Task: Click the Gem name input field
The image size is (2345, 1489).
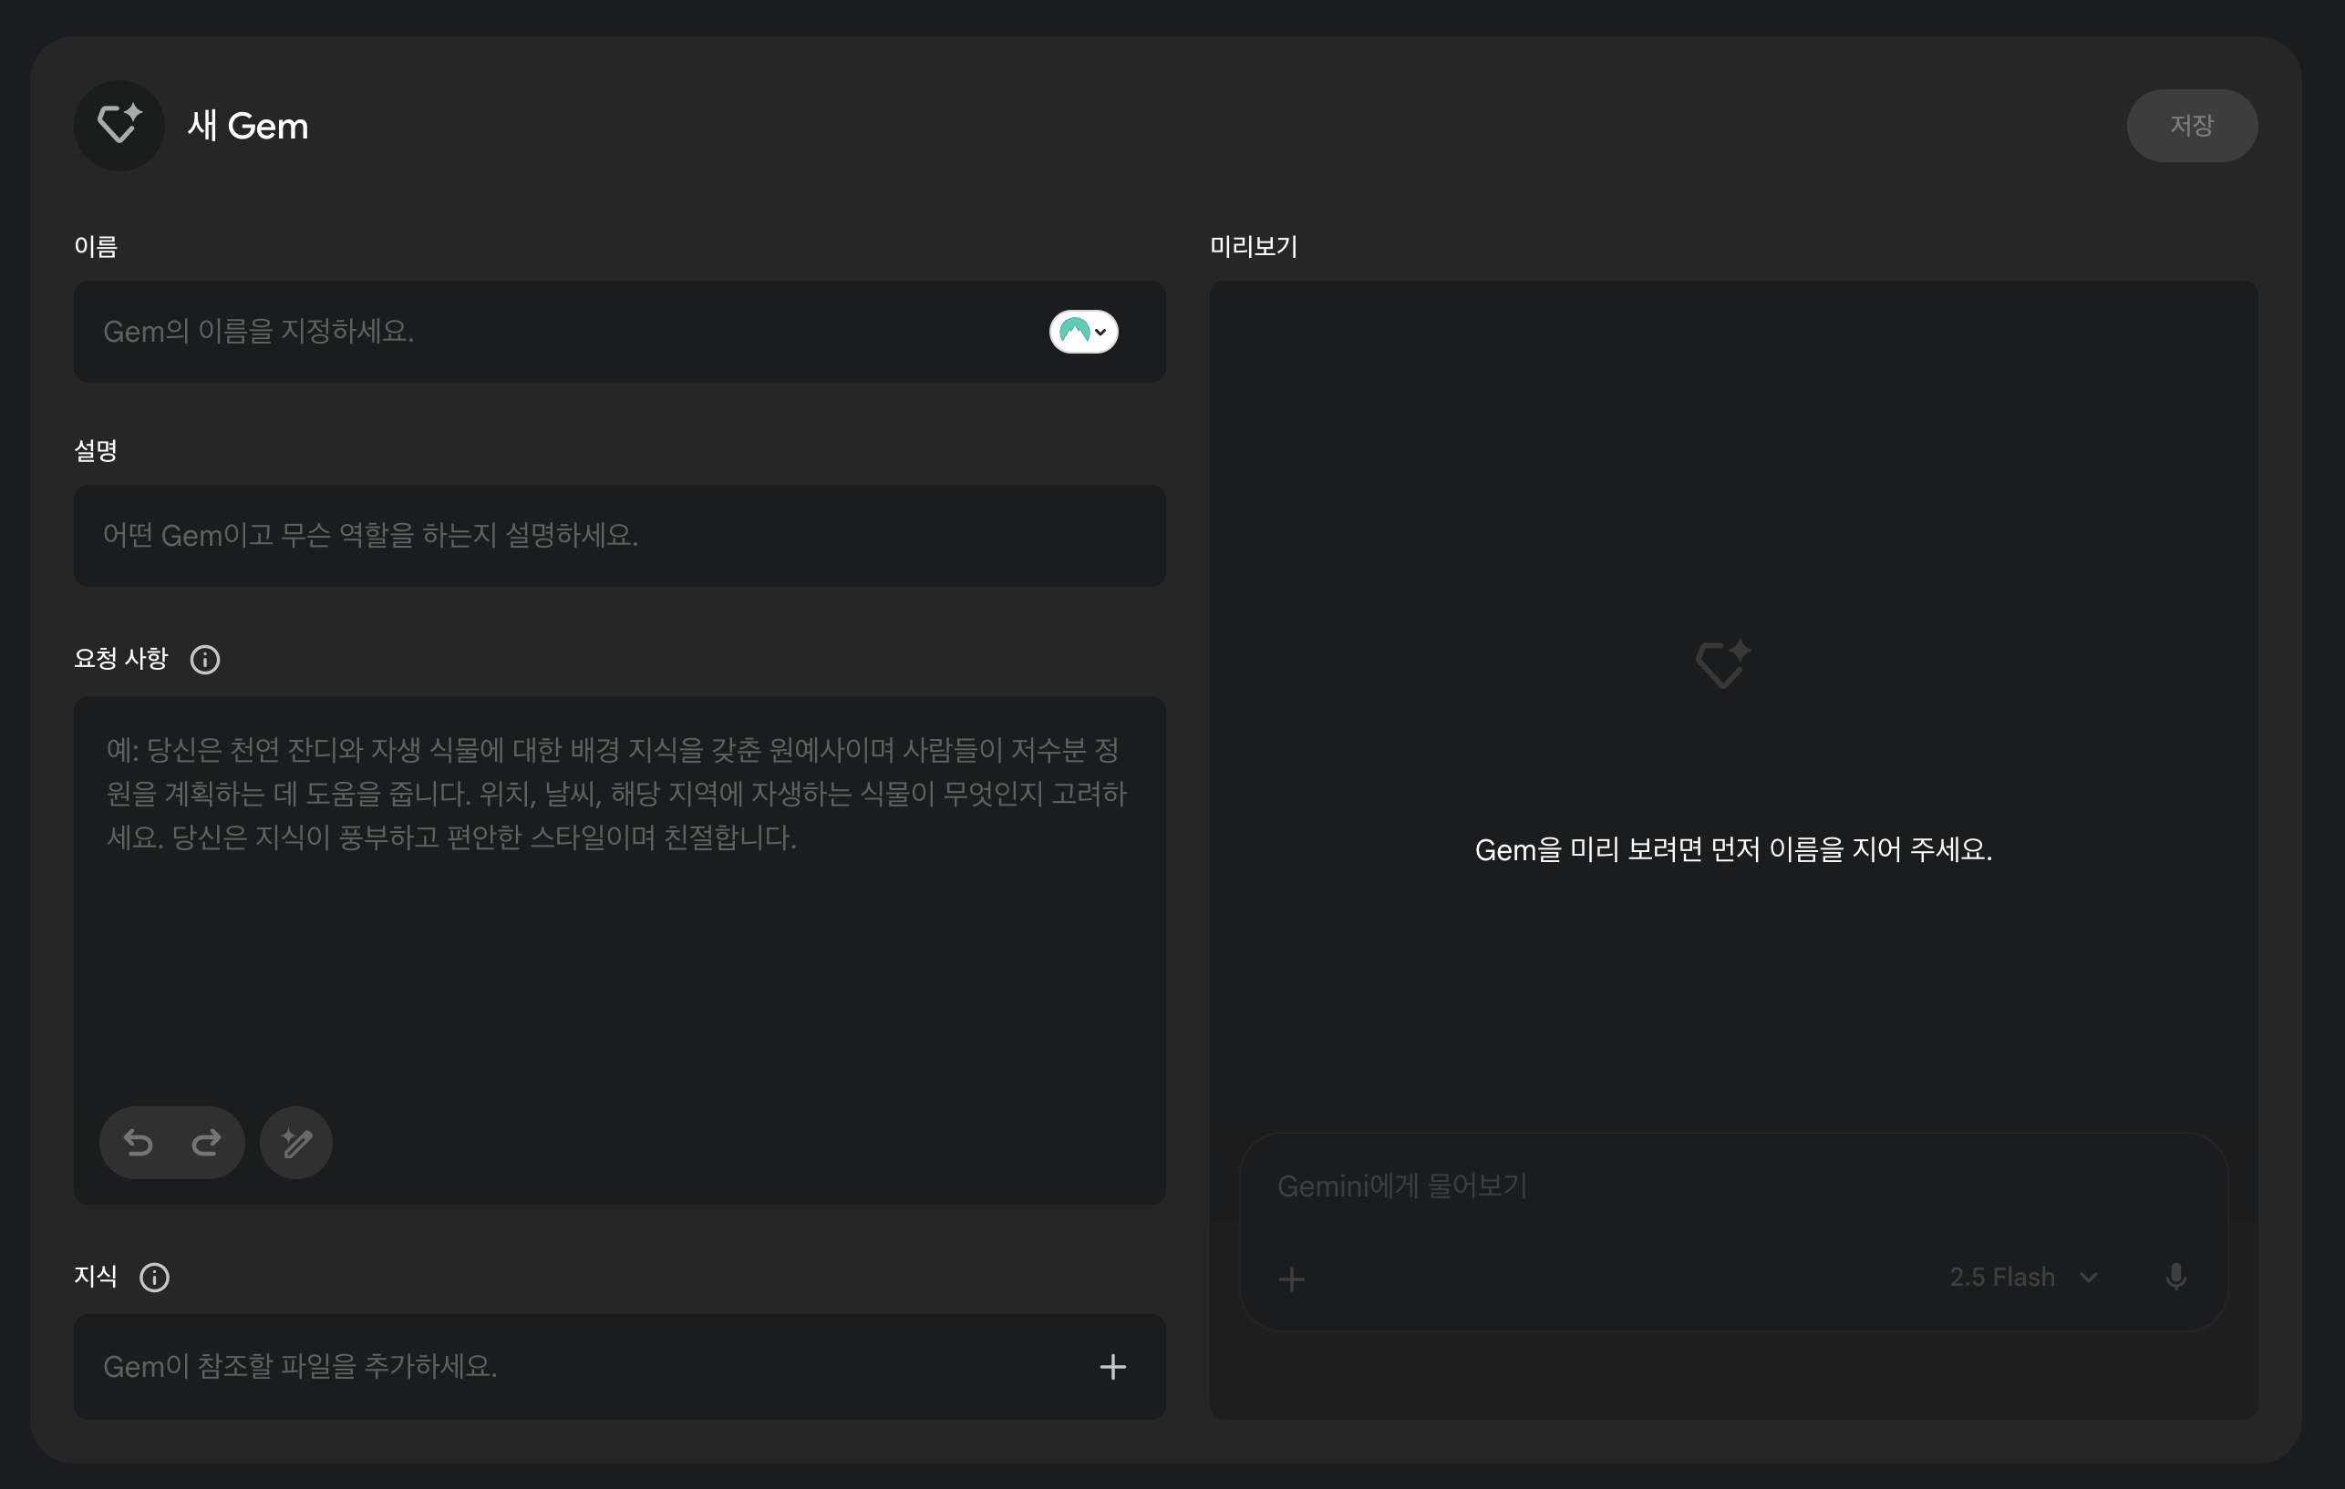Action: click(545, 332)
